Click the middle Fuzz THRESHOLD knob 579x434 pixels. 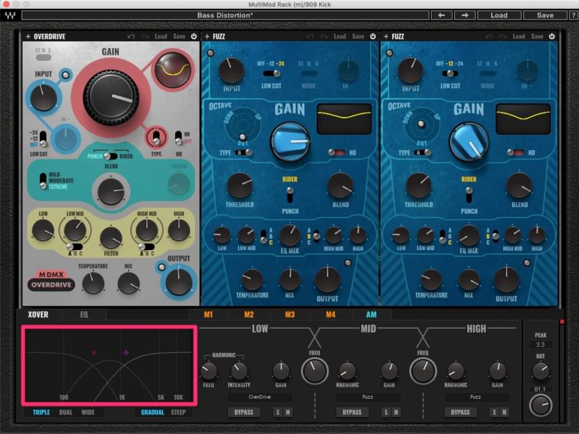239,186
